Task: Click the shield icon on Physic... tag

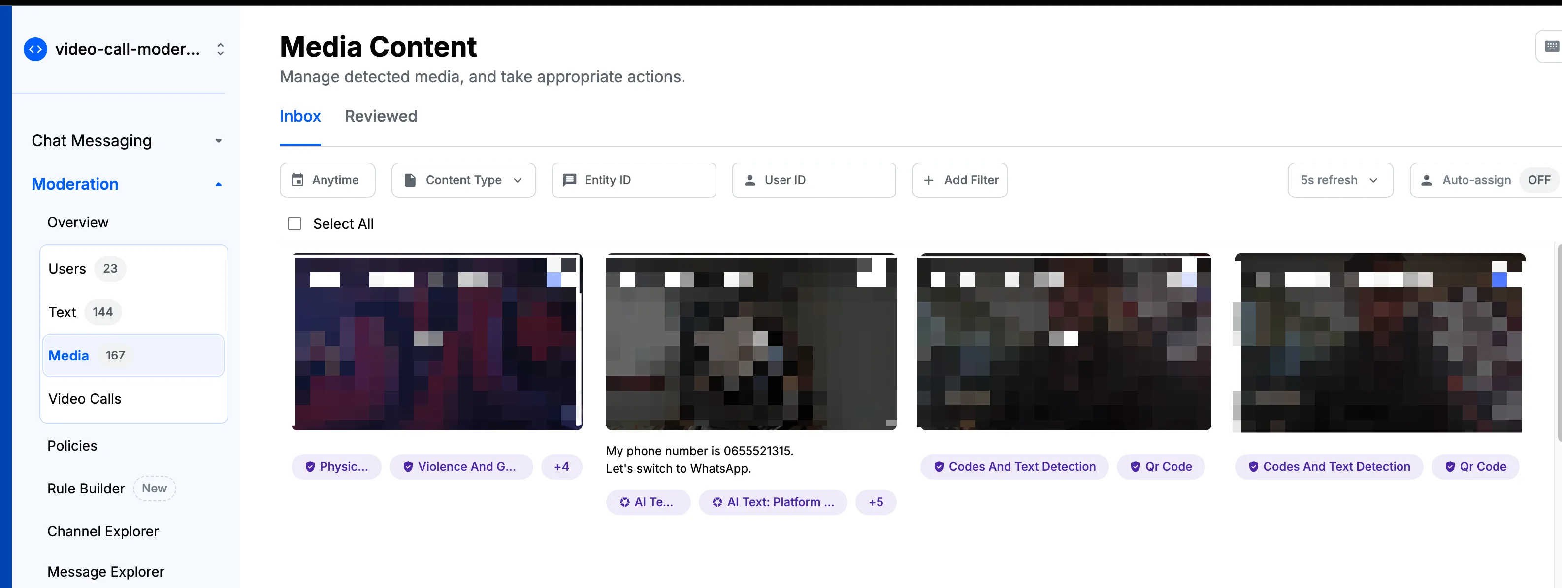Action: [x=310, y=467]
